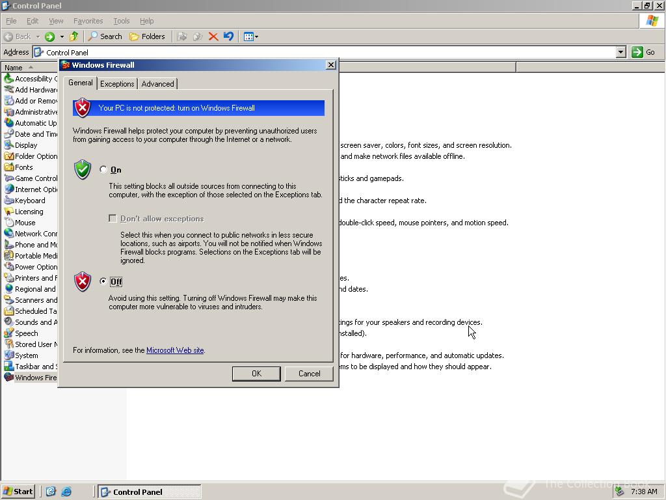
Task: Switch to the Exceptions tab
Action: pyautogui.click(x=117, y=84)
